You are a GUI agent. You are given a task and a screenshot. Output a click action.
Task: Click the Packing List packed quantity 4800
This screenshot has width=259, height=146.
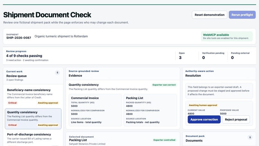(129, 106)
